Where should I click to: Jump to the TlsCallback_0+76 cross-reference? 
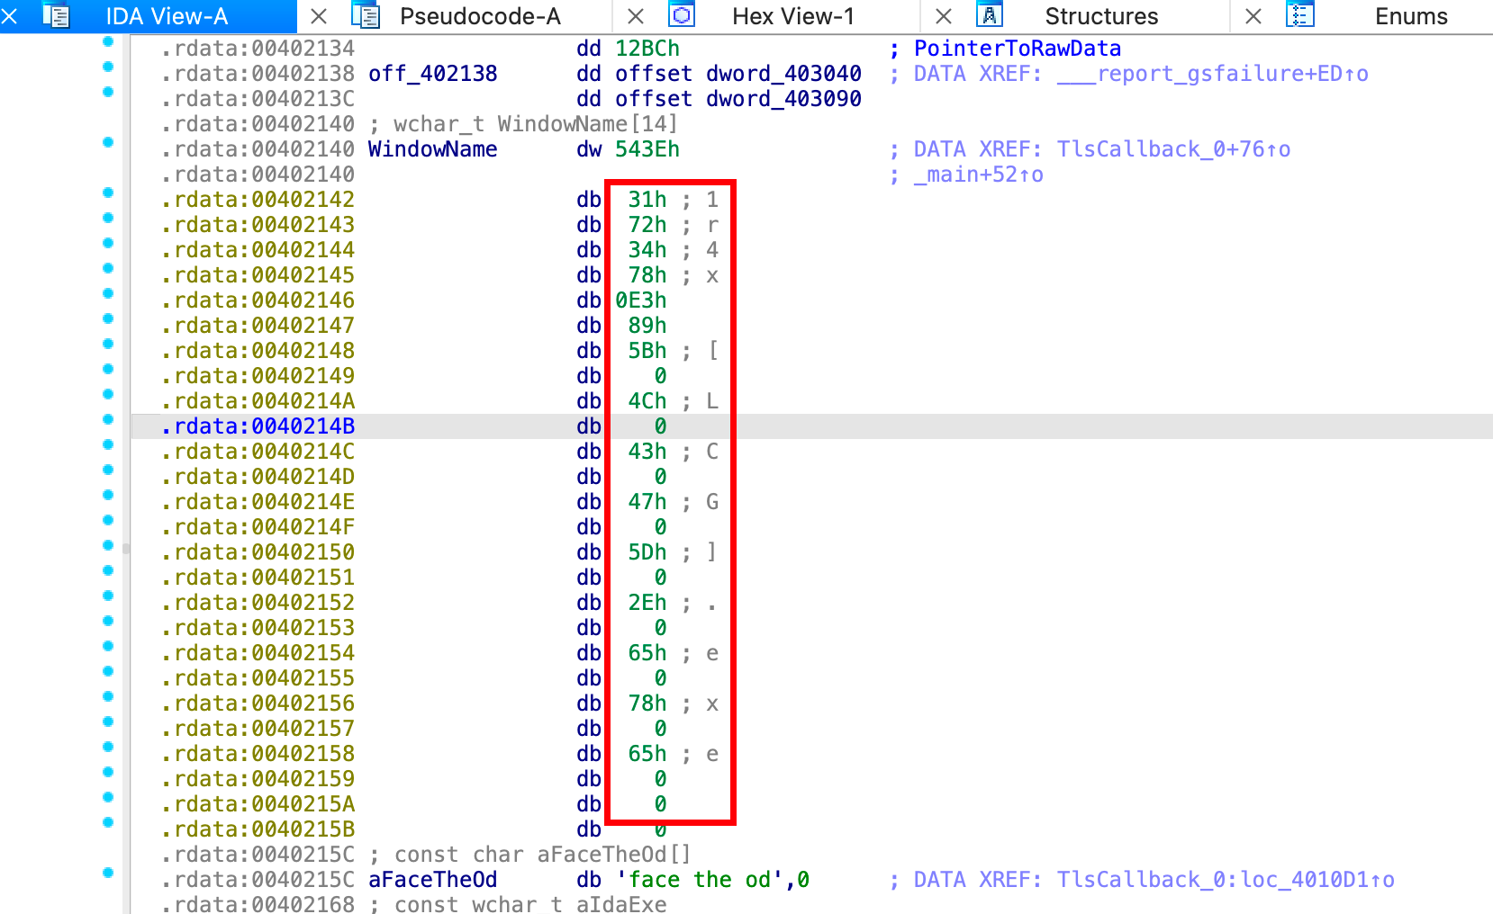[1173, 149]
